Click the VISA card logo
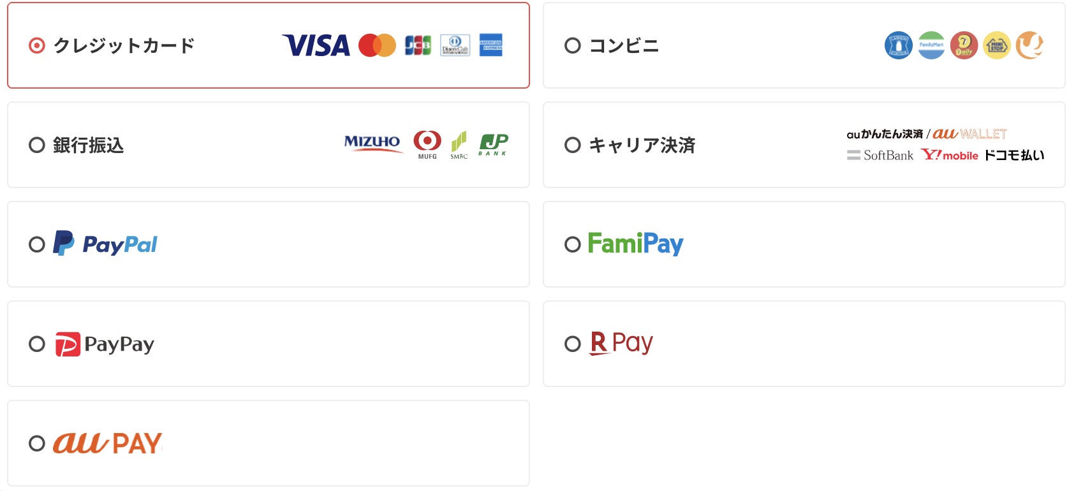The height and width of the screenshot is (491, 1069). pyautogui.click(x=316, y=45)
